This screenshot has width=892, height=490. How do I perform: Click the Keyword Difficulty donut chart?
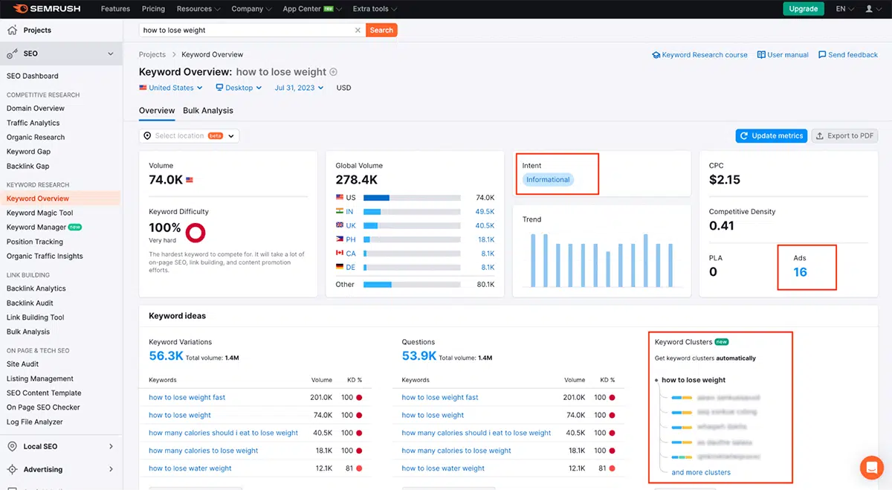pyautogui.click(x=195, y=232)
